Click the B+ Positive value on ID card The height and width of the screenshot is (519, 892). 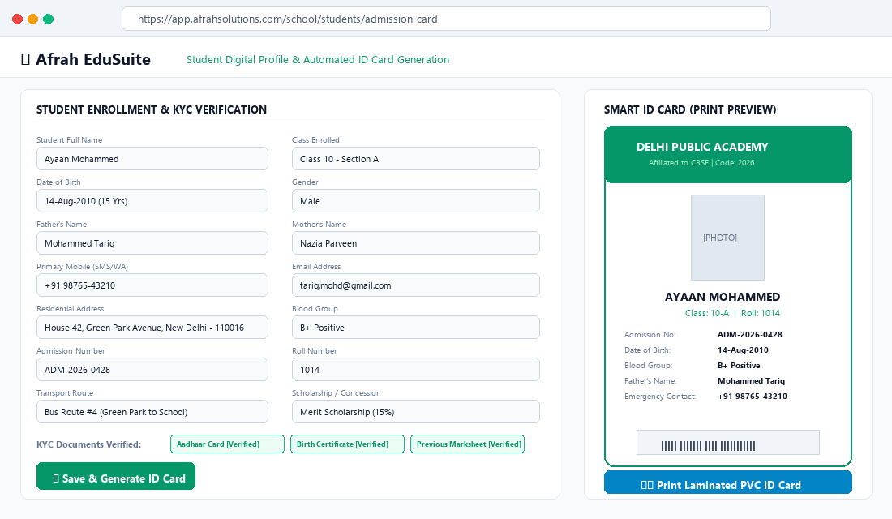(739, 366)
